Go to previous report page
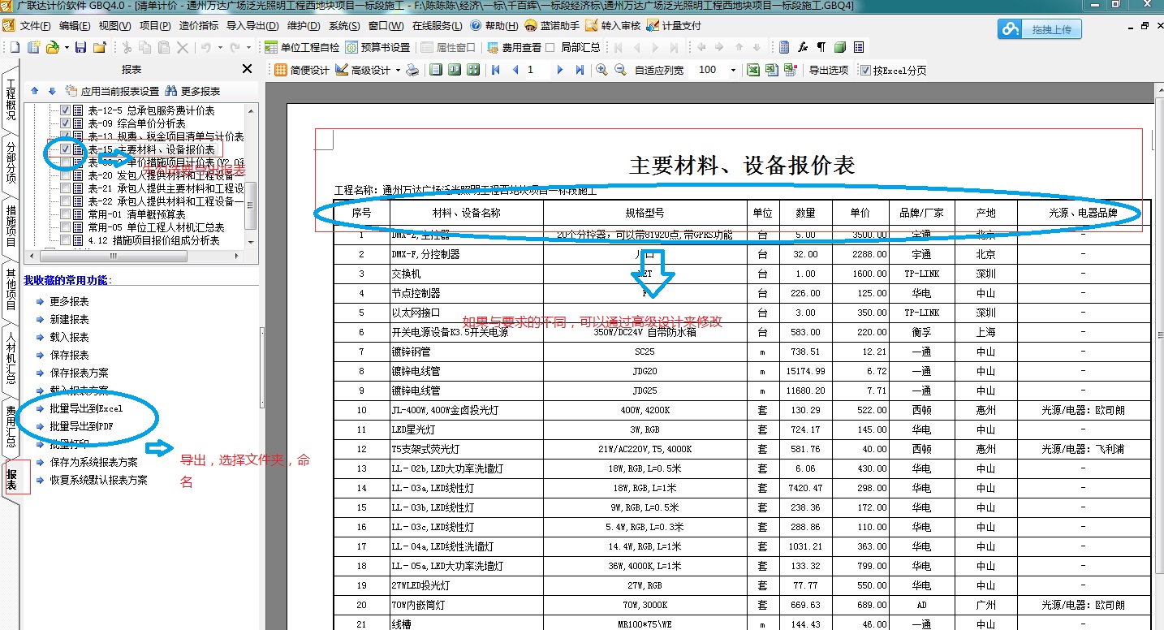The image size is (1164, 630). (515, 70)
